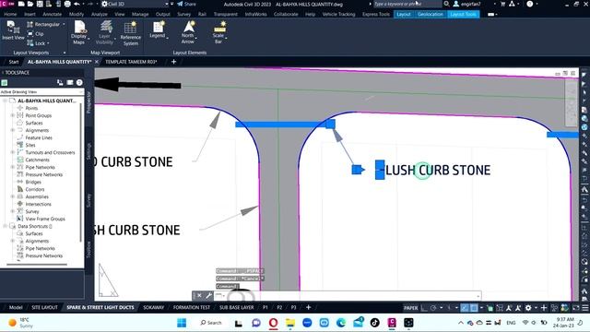This screenshot has width=590, height=332.
Task: Open Opera browser from the taskbar
Action: (274, 323)
